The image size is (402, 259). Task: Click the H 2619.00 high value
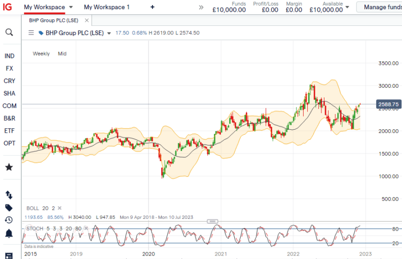(x=161, y=33)
